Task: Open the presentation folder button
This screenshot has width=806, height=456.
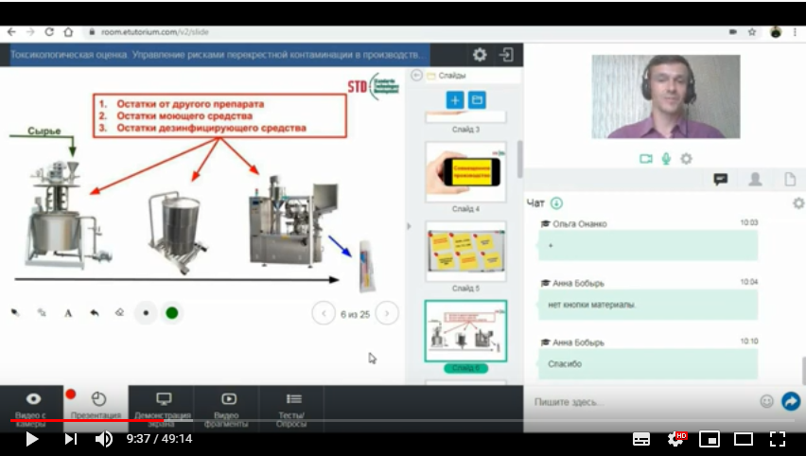Action: tap(477, 100)
